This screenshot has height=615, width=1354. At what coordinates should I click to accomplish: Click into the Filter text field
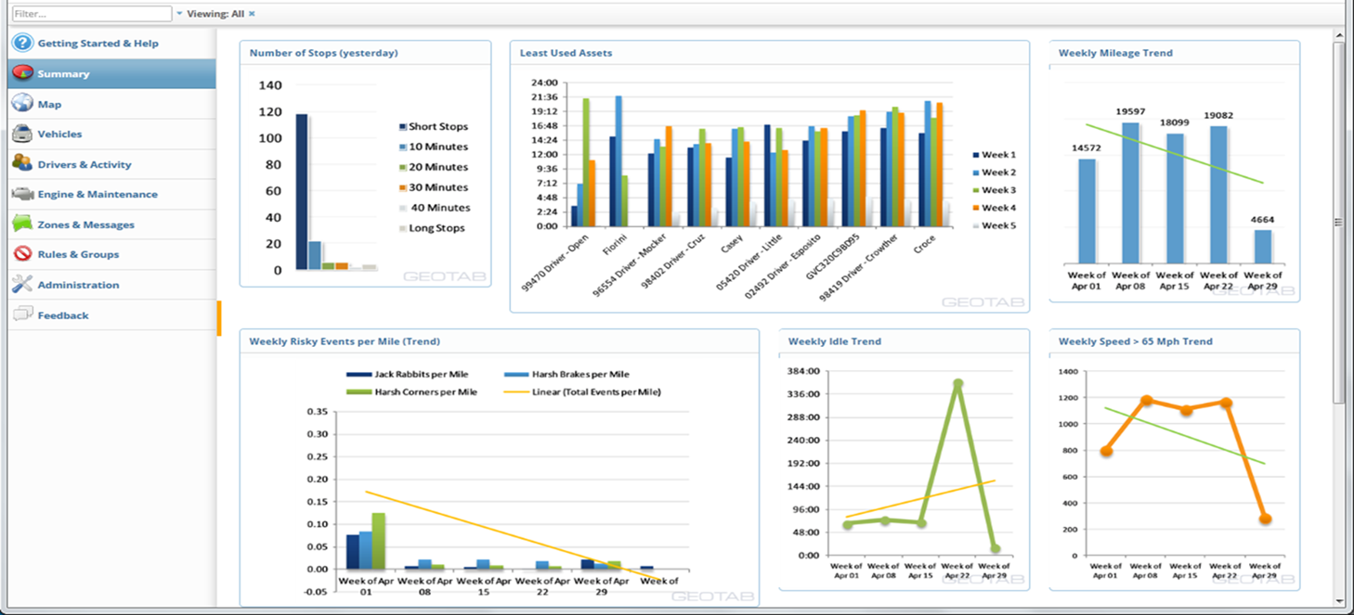click(91, 14)
